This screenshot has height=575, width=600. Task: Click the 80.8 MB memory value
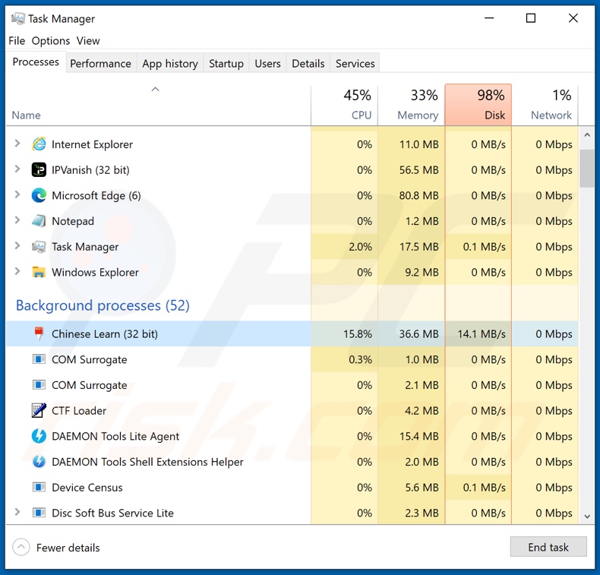tap(419, 195)
